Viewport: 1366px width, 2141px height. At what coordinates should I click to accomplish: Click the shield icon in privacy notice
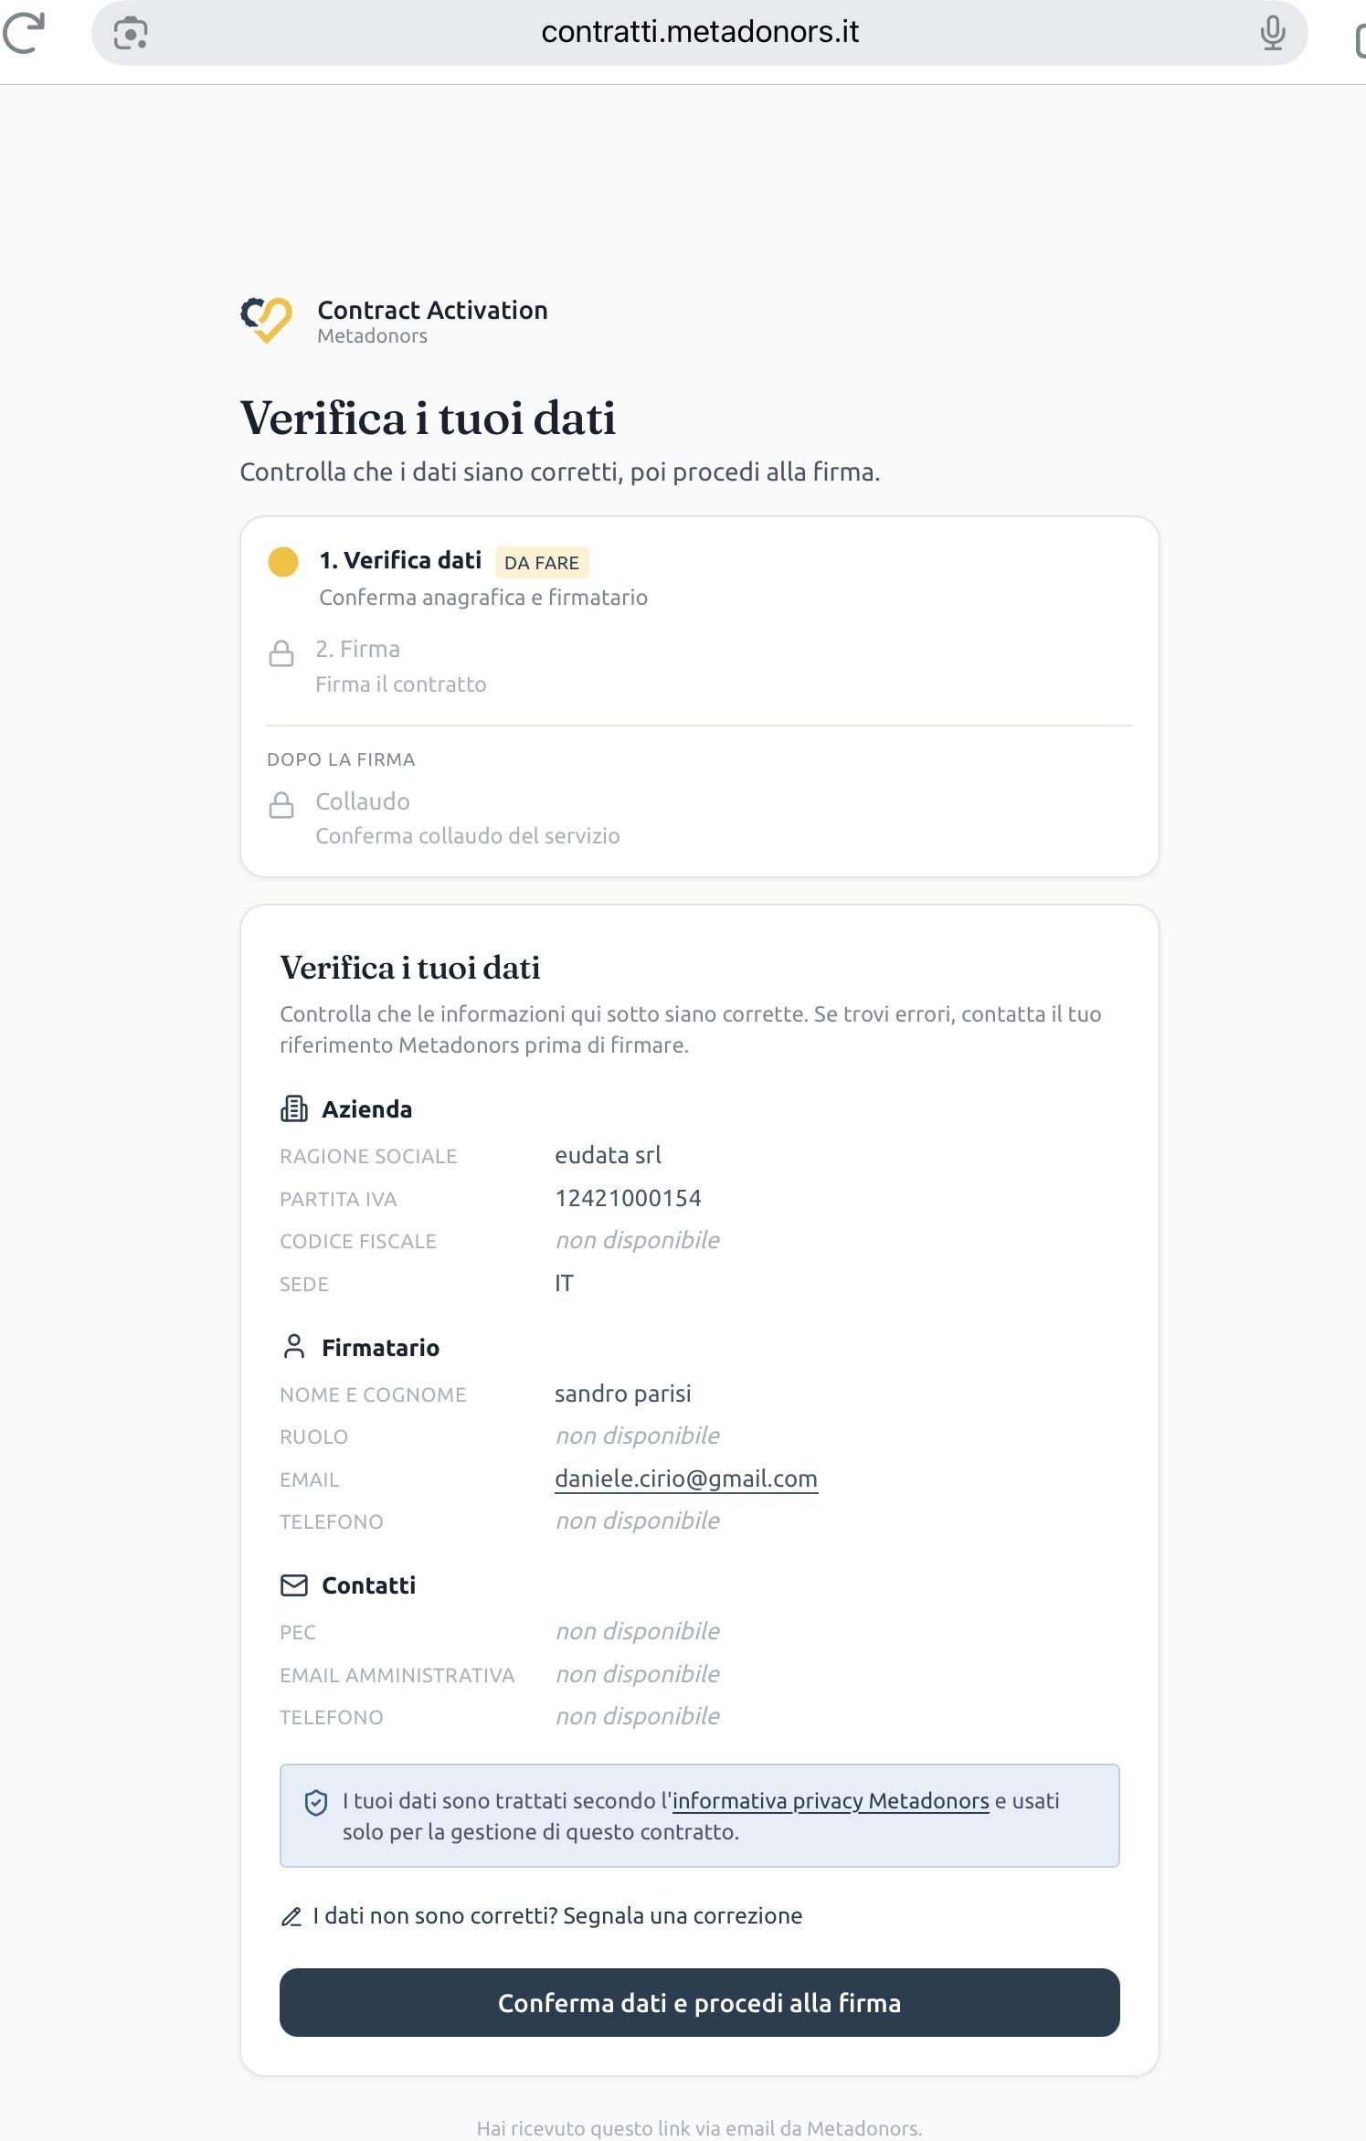point(316,1803)
